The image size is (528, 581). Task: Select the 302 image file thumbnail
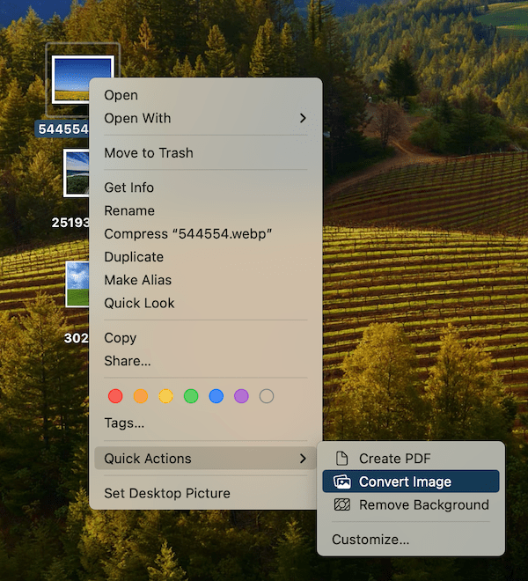[77, 284]
